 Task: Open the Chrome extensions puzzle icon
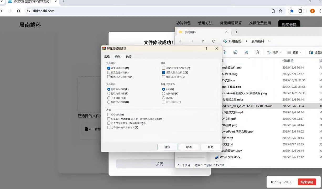(x=300, y=11)
